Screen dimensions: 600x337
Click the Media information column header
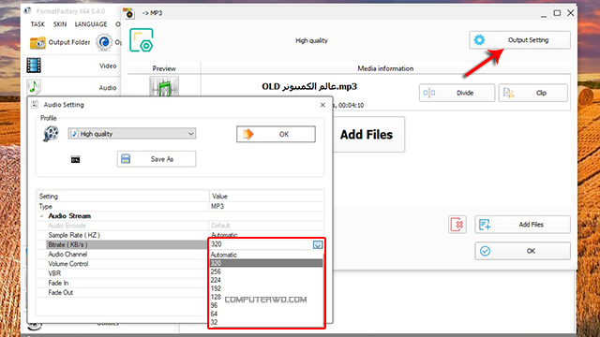(x=385, y=68)
